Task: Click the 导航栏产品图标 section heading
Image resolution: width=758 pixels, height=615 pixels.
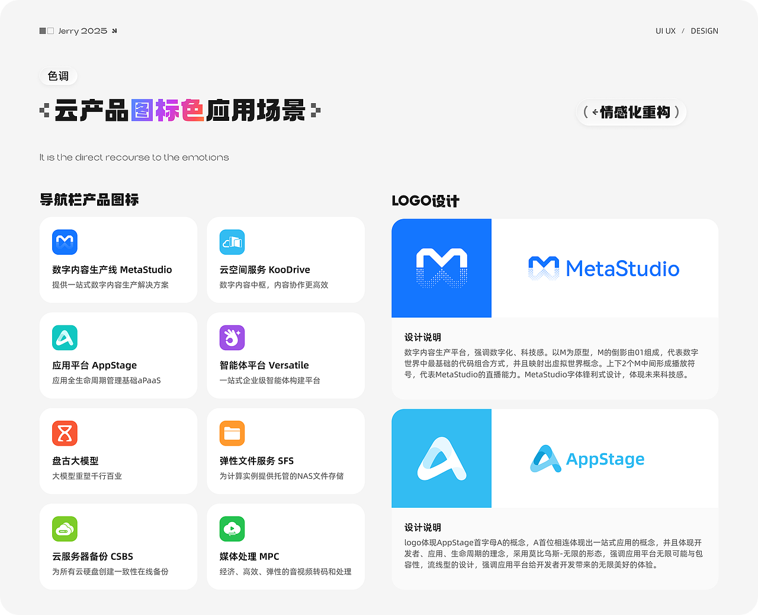Action: [89, 200]
